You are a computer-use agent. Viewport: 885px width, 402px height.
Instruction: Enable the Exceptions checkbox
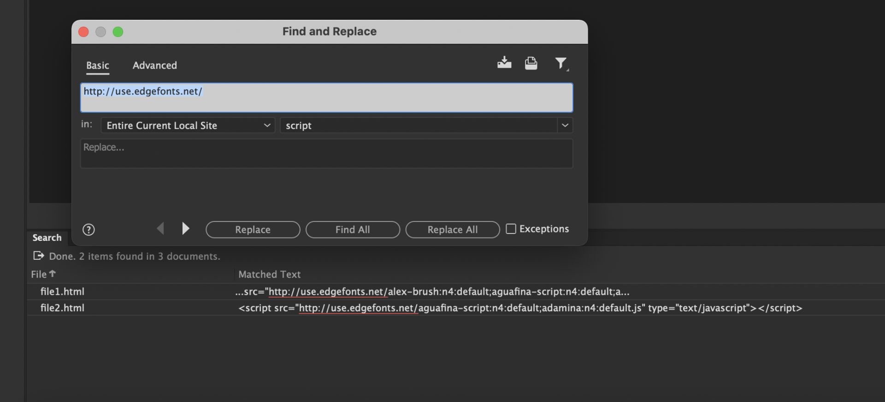511,229
